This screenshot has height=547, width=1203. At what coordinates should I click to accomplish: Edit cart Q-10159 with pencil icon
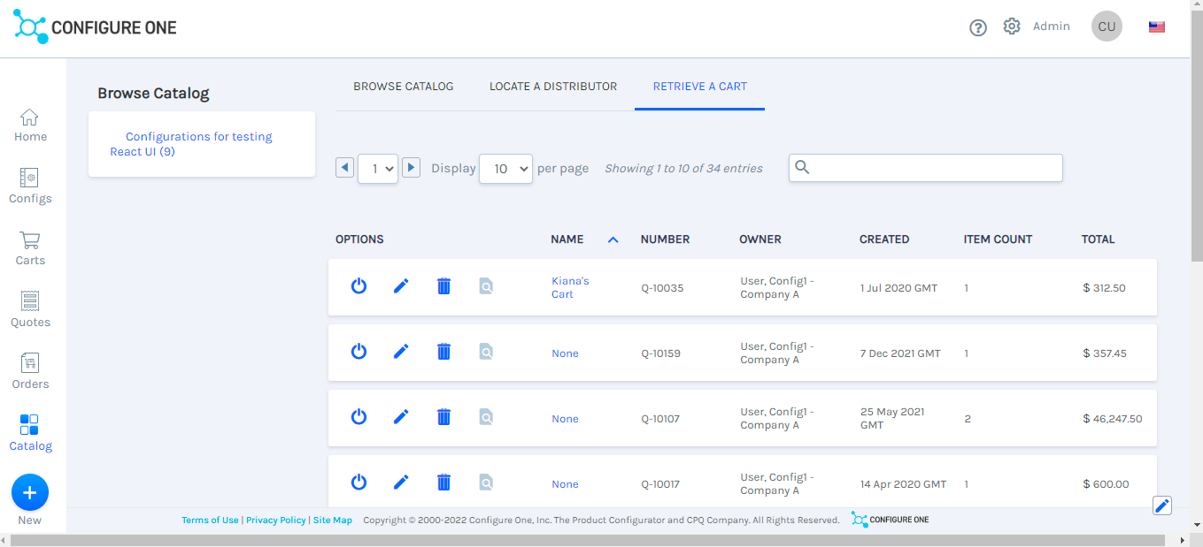(x=401, y=352)
